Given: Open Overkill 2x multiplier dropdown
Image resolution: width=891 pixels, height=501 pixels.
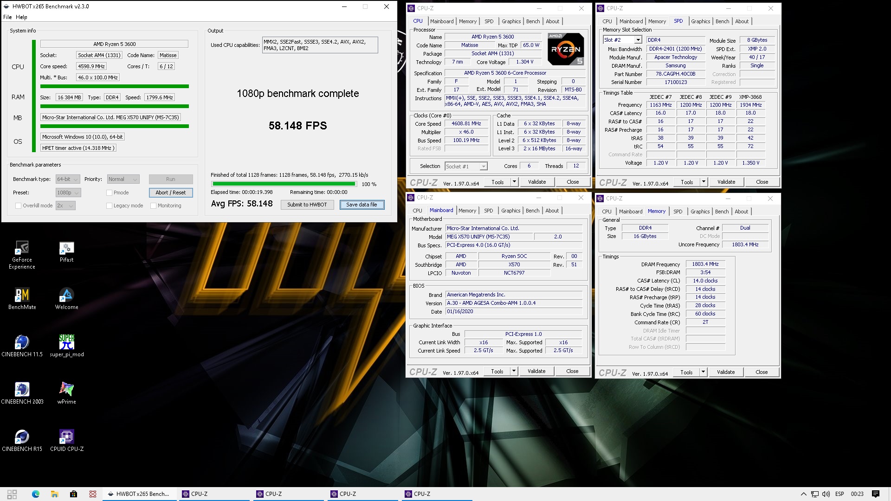Looking at the screenshot, I should pyautogui.click(x=65, y=206).
